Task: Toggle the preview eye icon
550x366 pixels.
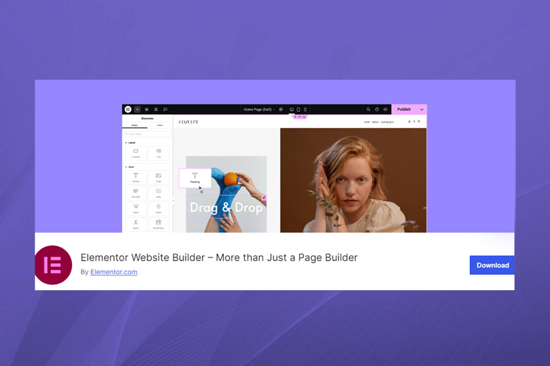Action: [x=385, y=109]
